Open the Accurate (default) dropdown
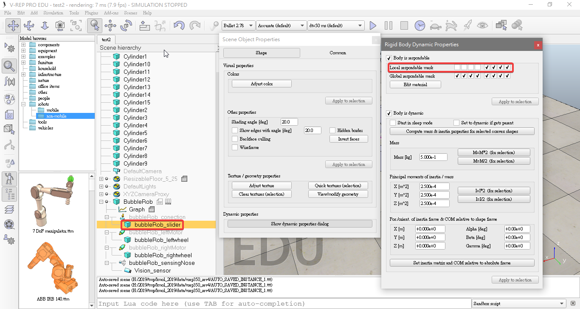This screenshot has width=580, height=309. (x=281, y=25)
